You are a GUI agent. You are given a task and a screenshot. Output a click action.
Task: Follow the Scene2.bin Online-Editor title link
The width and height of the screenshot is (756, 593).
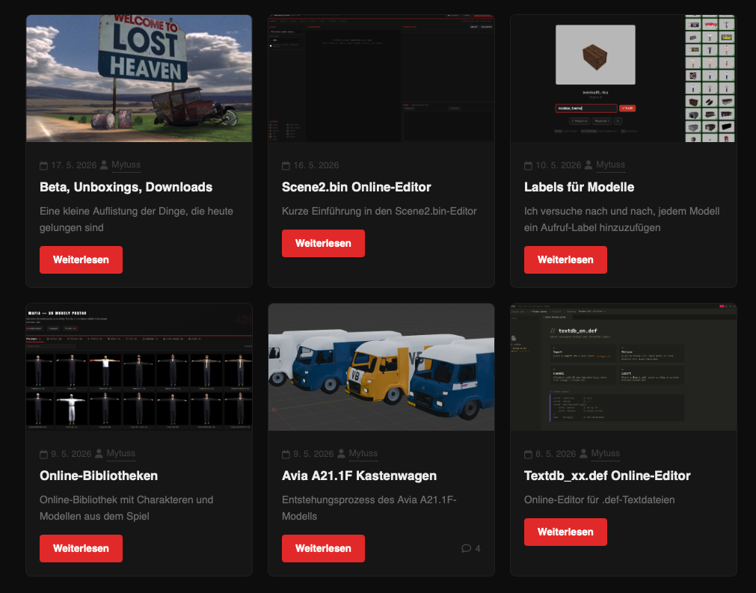tap(356, 187)
